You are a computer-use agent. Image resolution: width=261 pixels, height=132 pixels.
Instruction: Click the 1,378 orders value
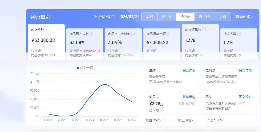(x=190, y=40)
